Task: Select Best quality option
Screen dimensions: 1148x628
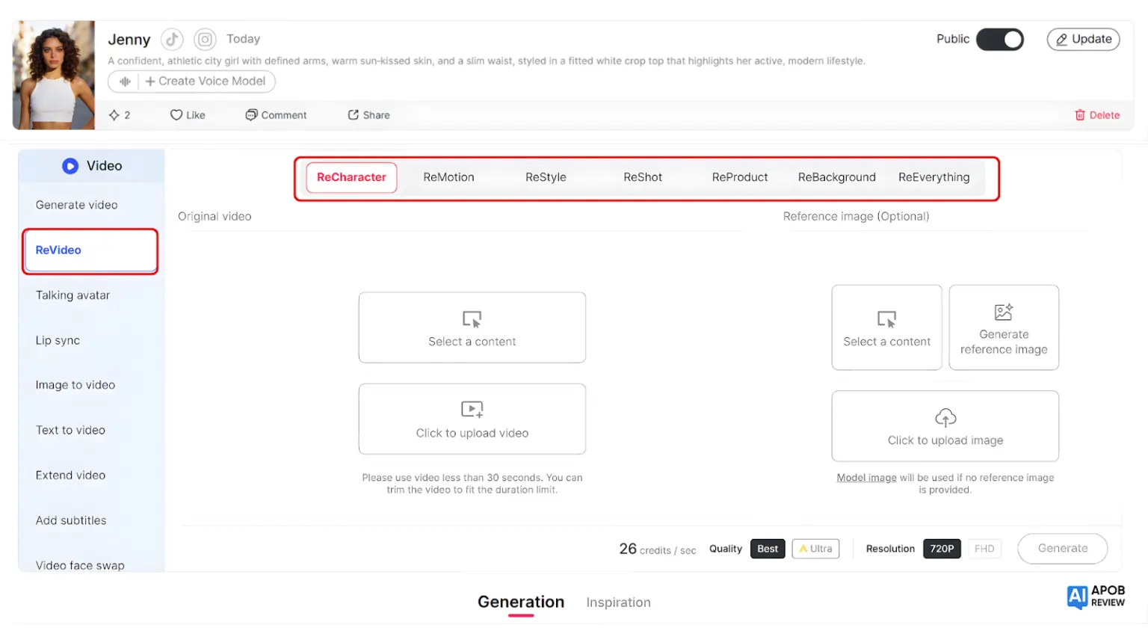Action: pyautogui.click(x=767, y=549)
